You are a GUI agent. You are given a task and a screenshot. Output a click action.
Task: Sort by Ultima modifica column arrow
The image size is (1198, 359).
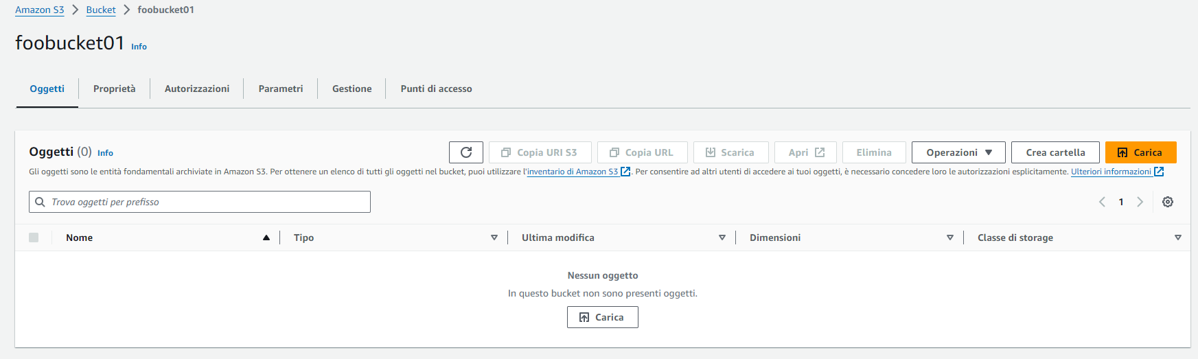(722, 238)
